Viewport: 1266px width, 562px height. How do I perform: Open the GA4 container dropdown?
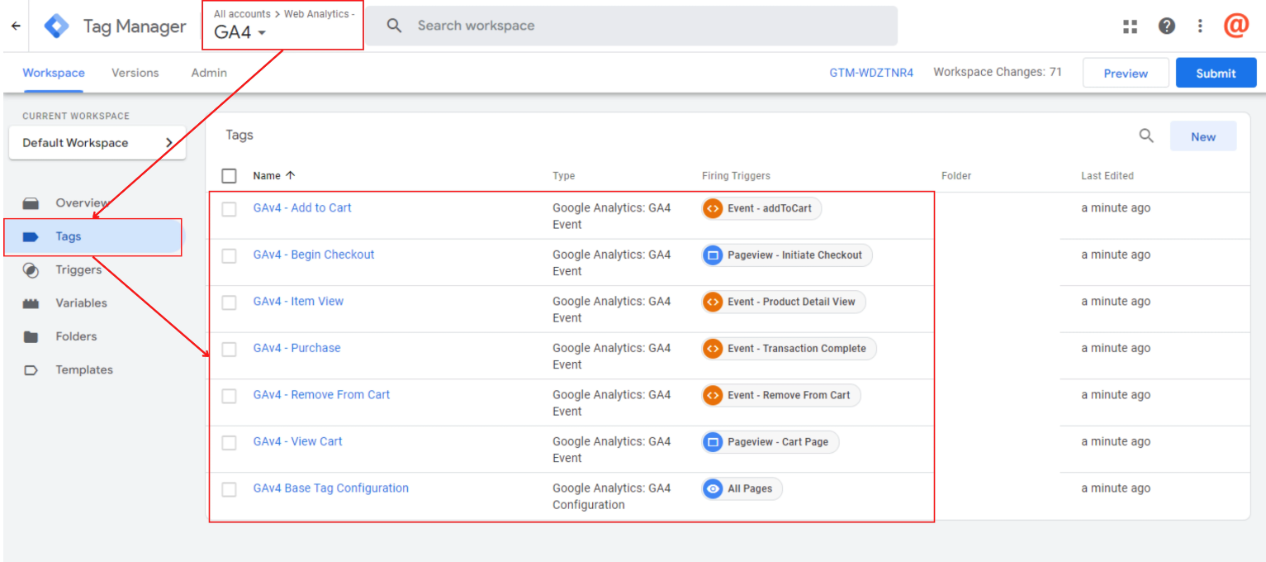[x=240, y=33]
